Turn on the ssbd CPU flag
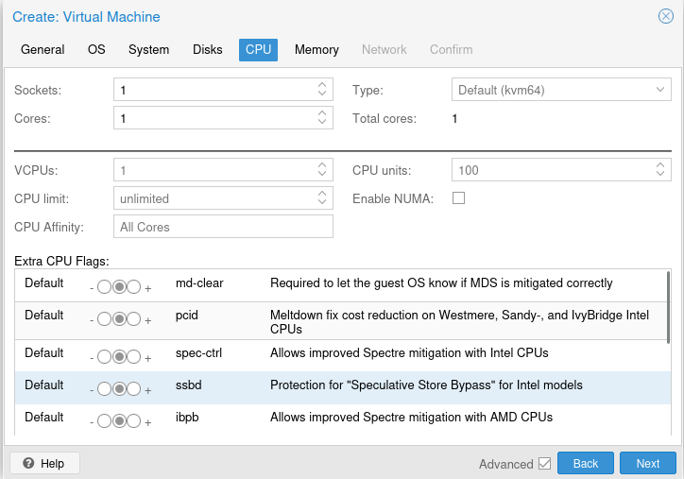 (134, 389)
